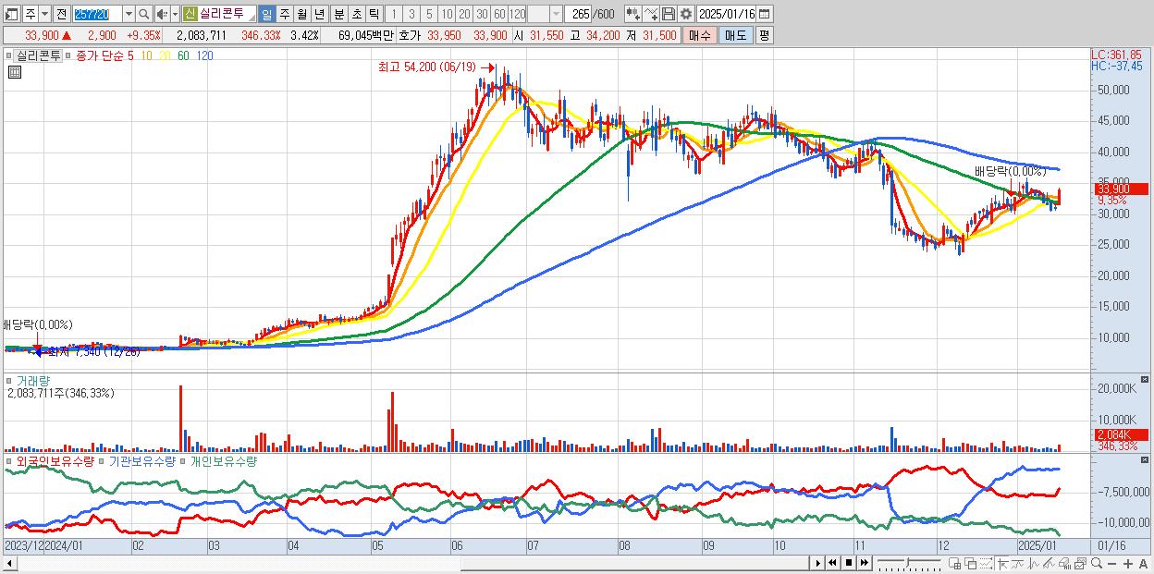Click the stop button in bottom bar

[848, 563]
